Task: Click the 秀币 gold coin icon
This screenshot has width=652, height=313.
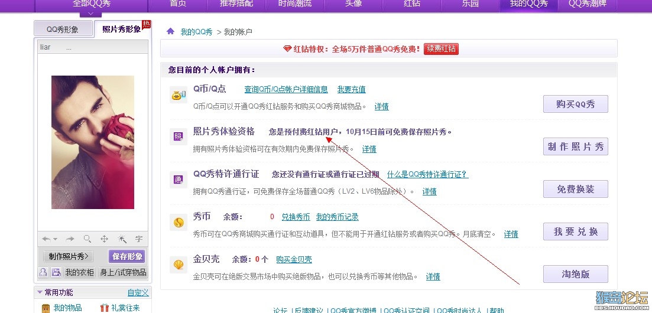Action: pyautogui.click(x=179, y=222)
